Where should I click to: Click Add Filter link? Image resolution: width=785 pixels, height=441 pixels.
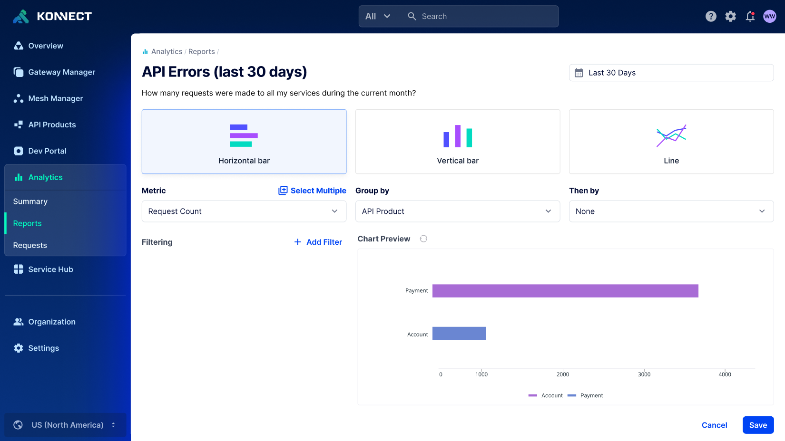(x=318, y=242)
